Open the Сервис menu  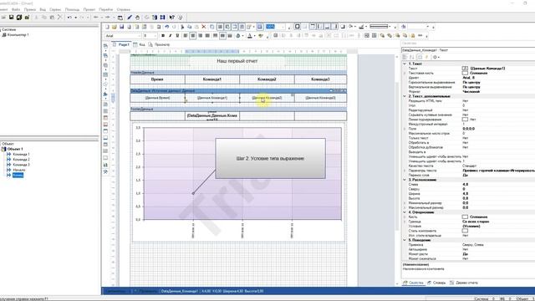[x=55, y=9]
